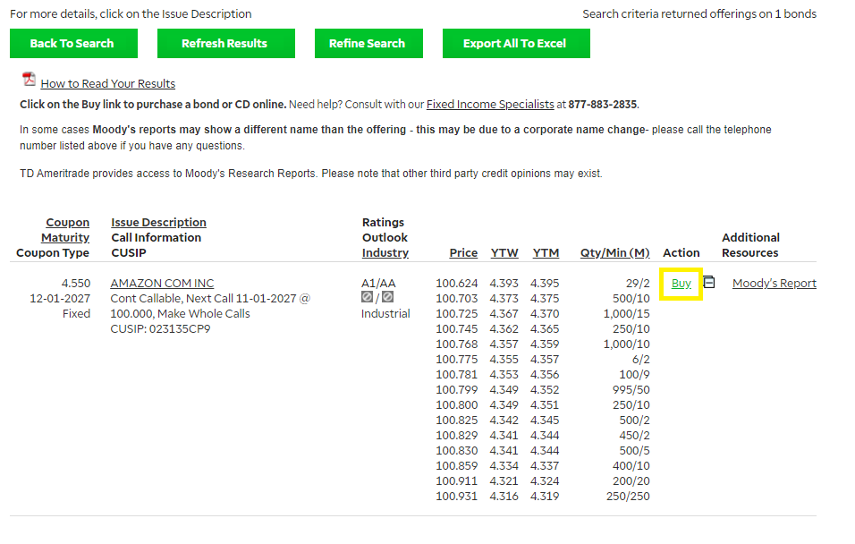855x544 pixels.
Task: Open the AMAZON COM INC issue description
Action: [162, 284]
